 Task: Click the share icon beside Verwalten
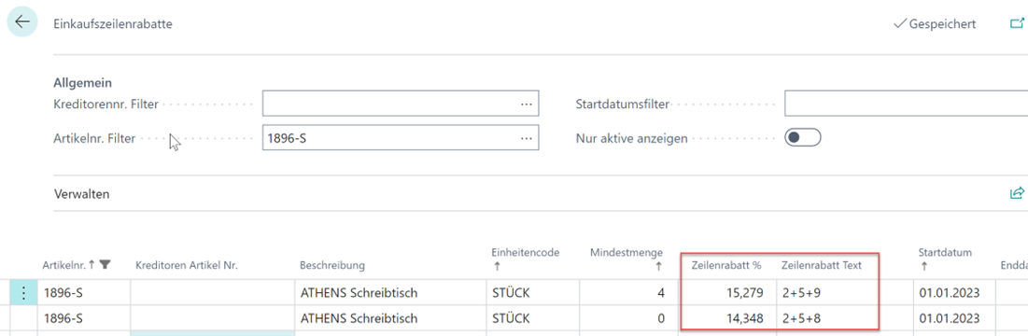tap(1017, 192)
